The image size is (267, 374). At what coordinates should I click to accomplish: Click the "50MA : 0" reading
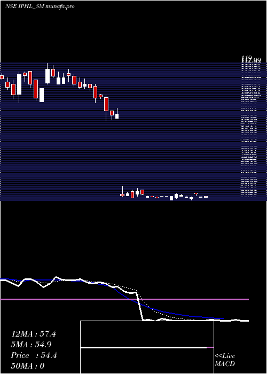(28, 366)
